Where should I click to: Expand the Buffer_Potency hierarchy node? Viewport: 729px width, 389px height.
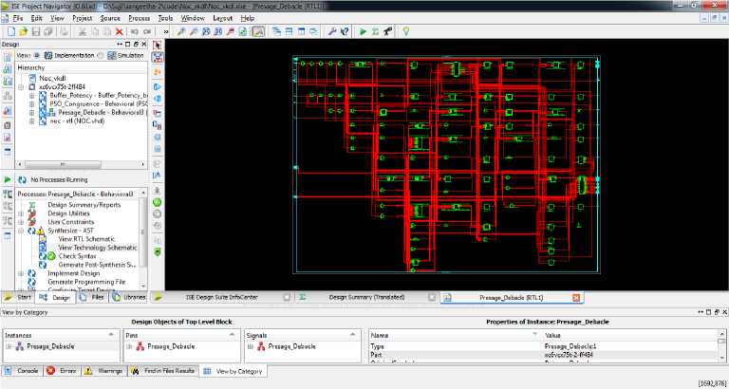[31, 96]
